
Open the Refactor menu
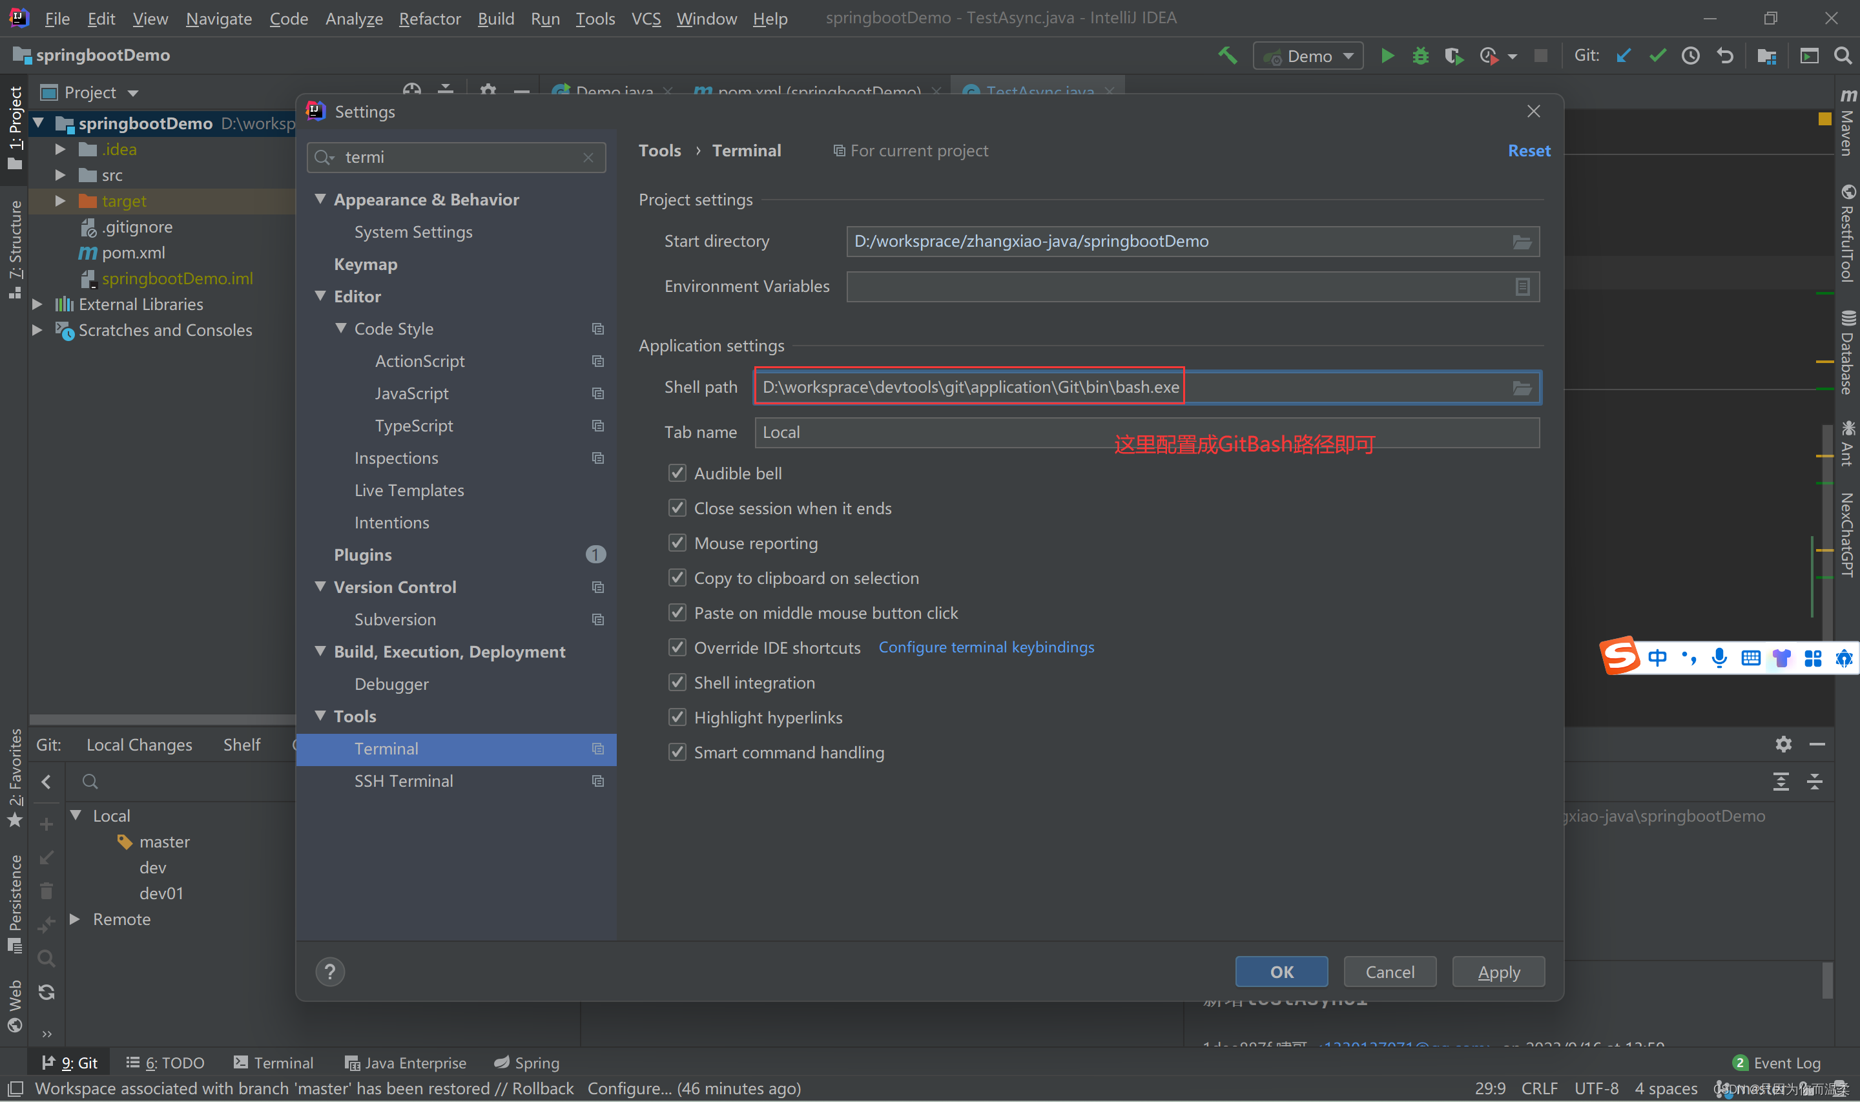click(x=429, y=19)
